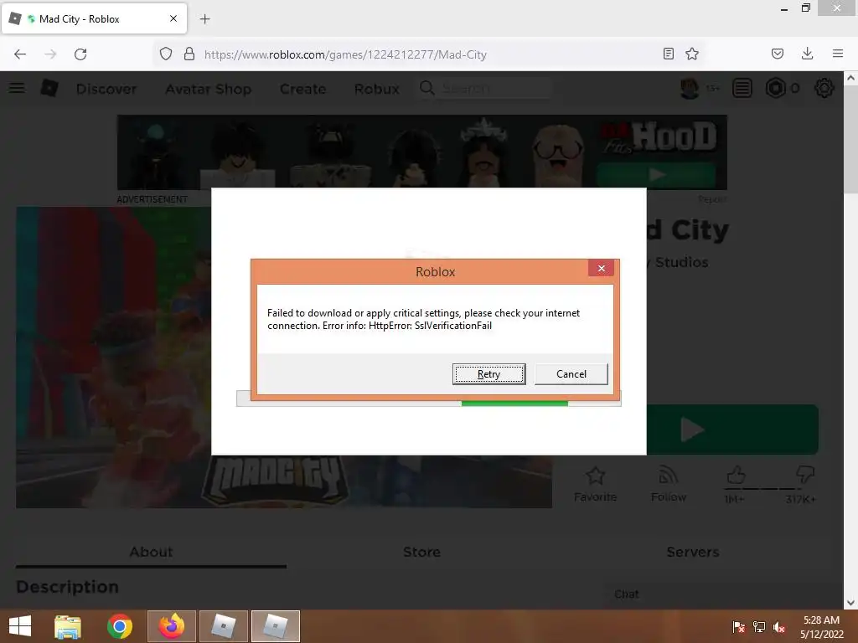Open the Pocket save icon
858x643 pixels.
pyautogui.click(x=777, y=54)
